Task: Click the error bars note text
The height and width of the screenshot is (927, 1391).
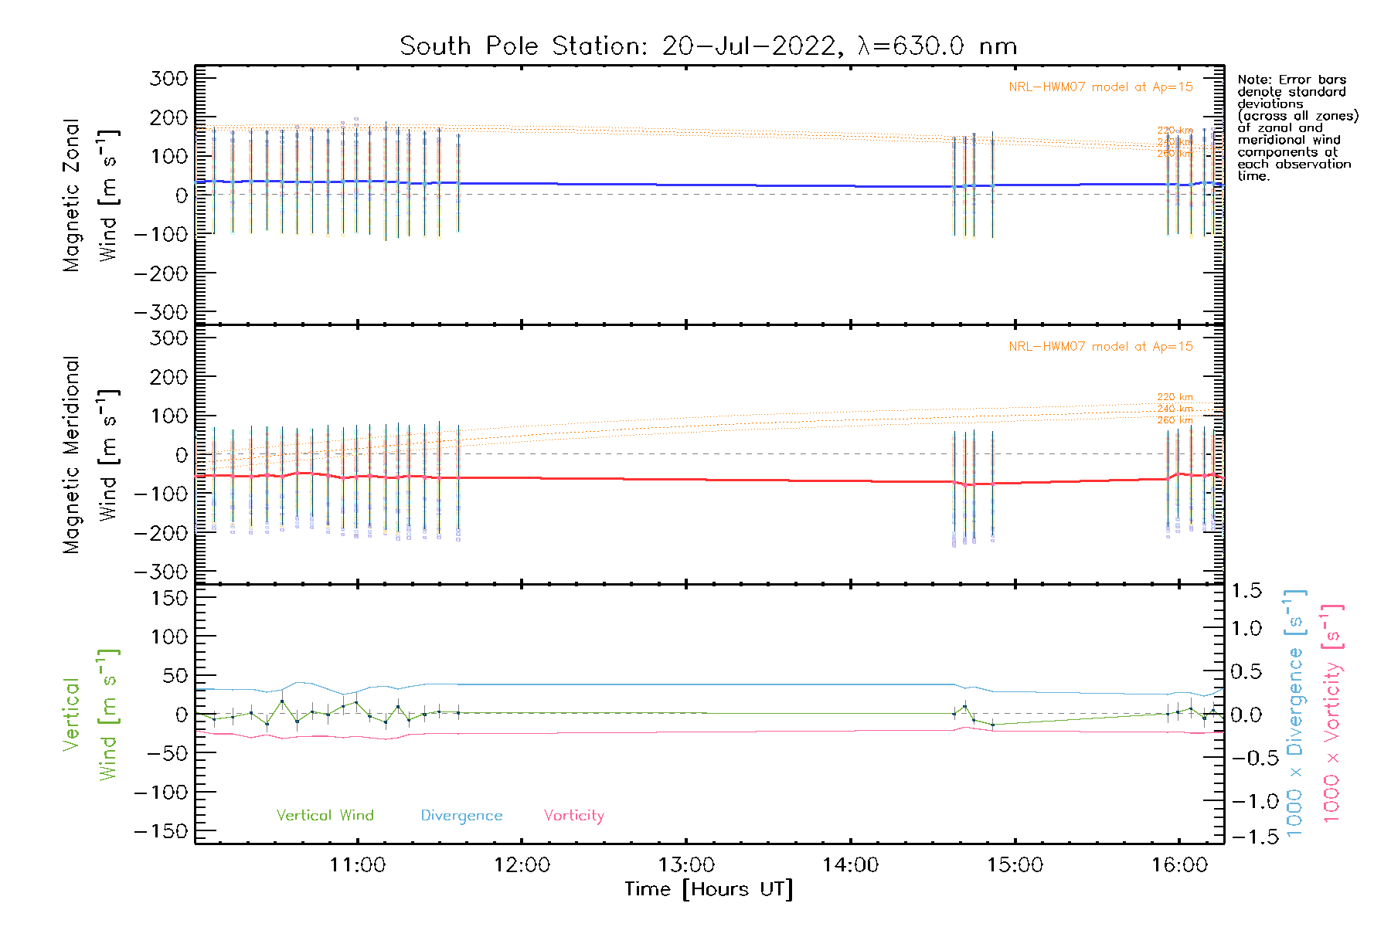Action: [1297, 127]
